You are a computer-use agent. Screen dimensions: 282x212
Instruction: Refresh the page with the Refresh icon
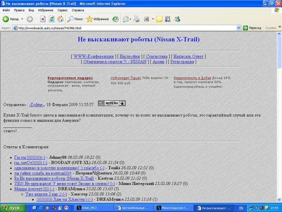(x=51, y=19)
